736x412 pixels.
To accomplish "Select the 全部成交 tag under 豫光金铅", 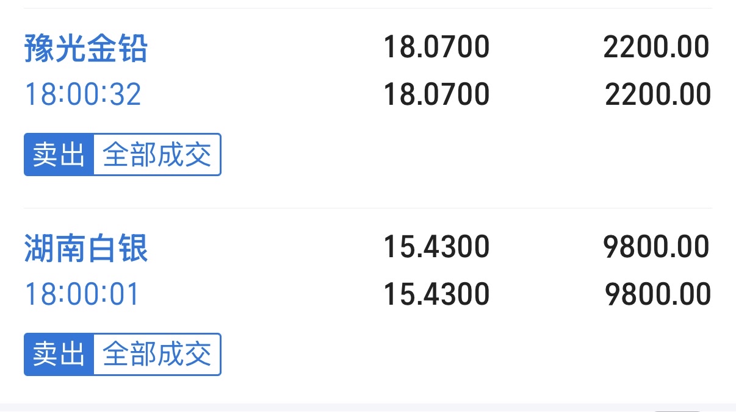I will click(x=157, y=155).
